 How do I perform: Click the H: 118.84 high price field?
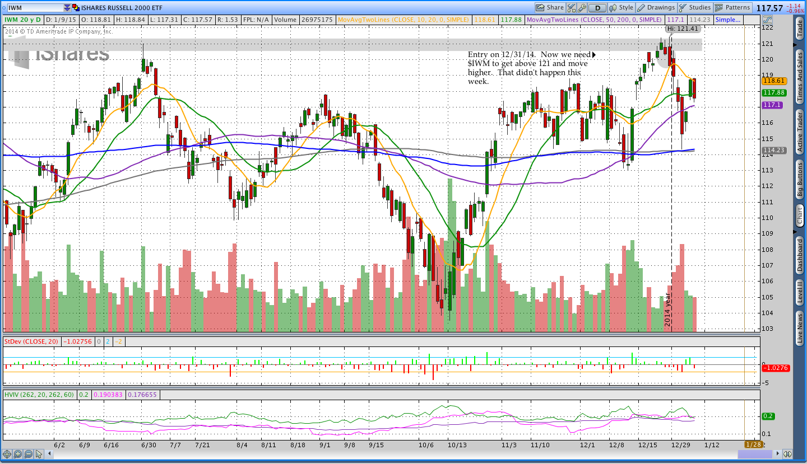(130, 20)
